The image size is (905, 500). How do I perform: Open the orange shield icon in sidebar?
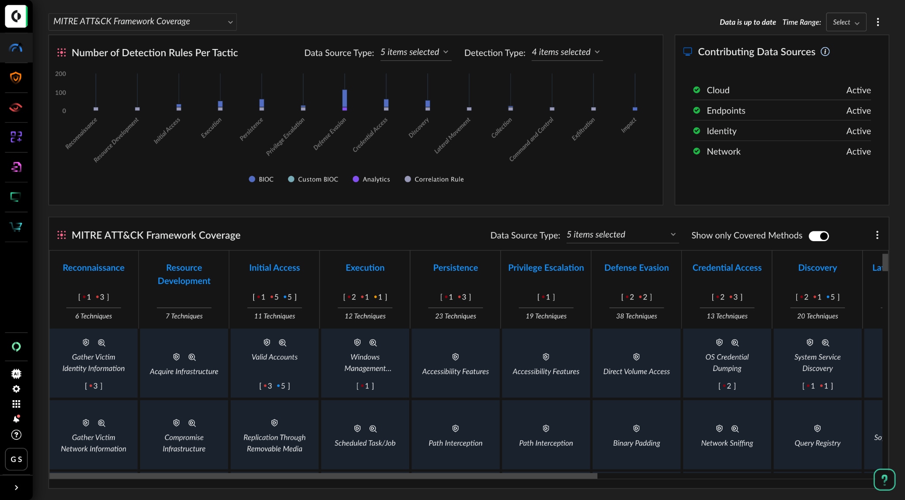coord(16,78)
